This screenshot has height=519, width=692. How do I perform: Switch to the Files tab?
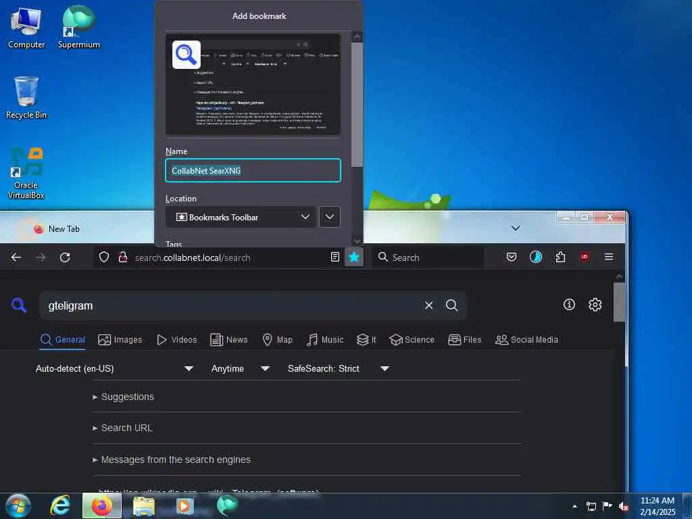pyautogui.click(x=464, y=340)
